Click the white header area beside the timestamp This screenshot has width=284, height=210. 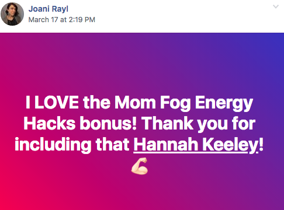(175, 19)
